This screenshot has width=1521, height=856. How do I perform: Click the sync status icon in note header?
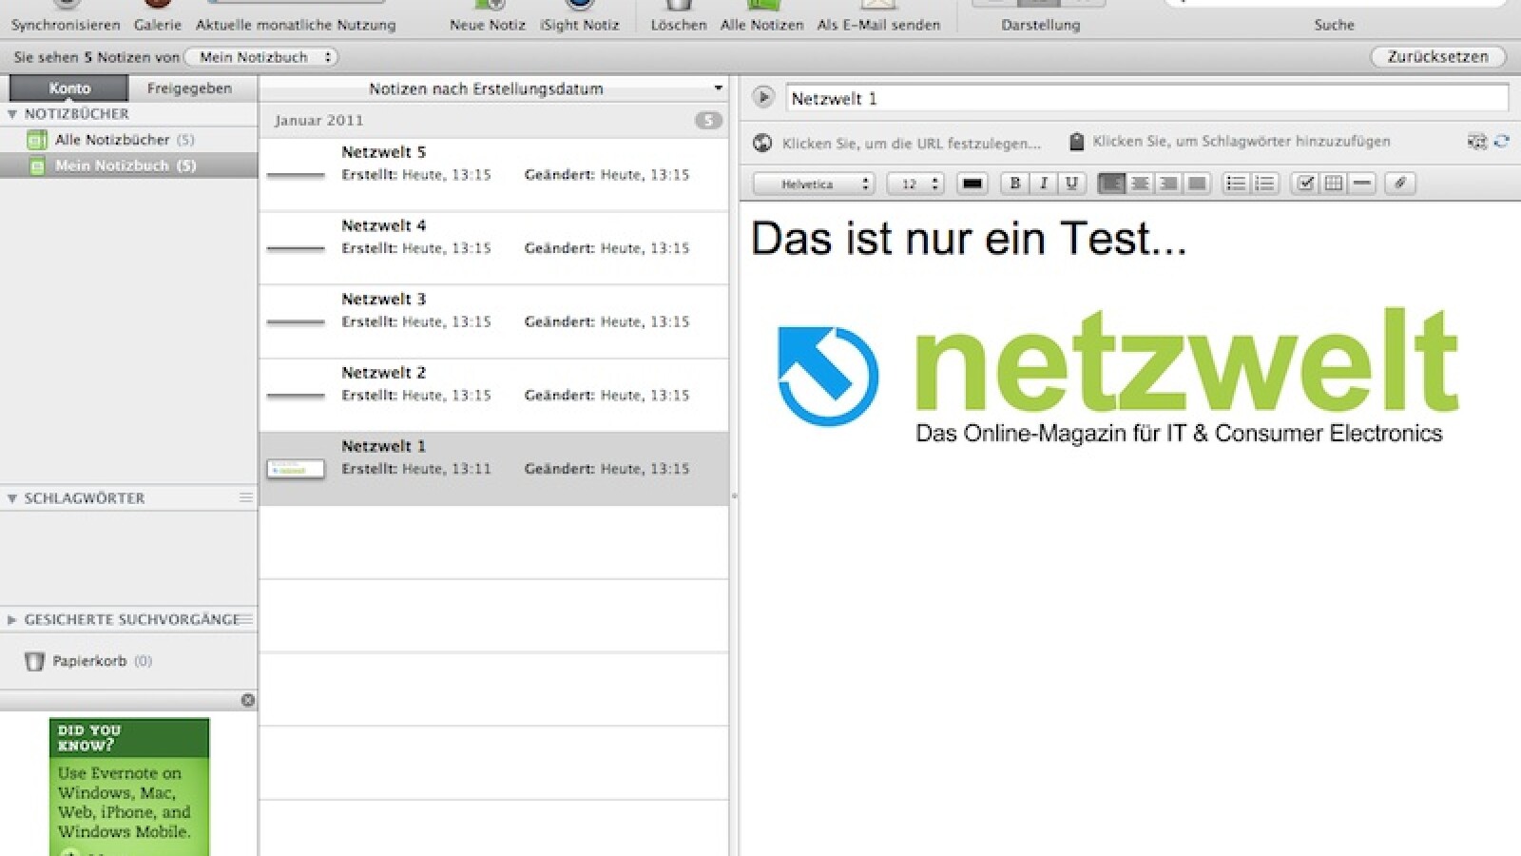pos(1501,142)
